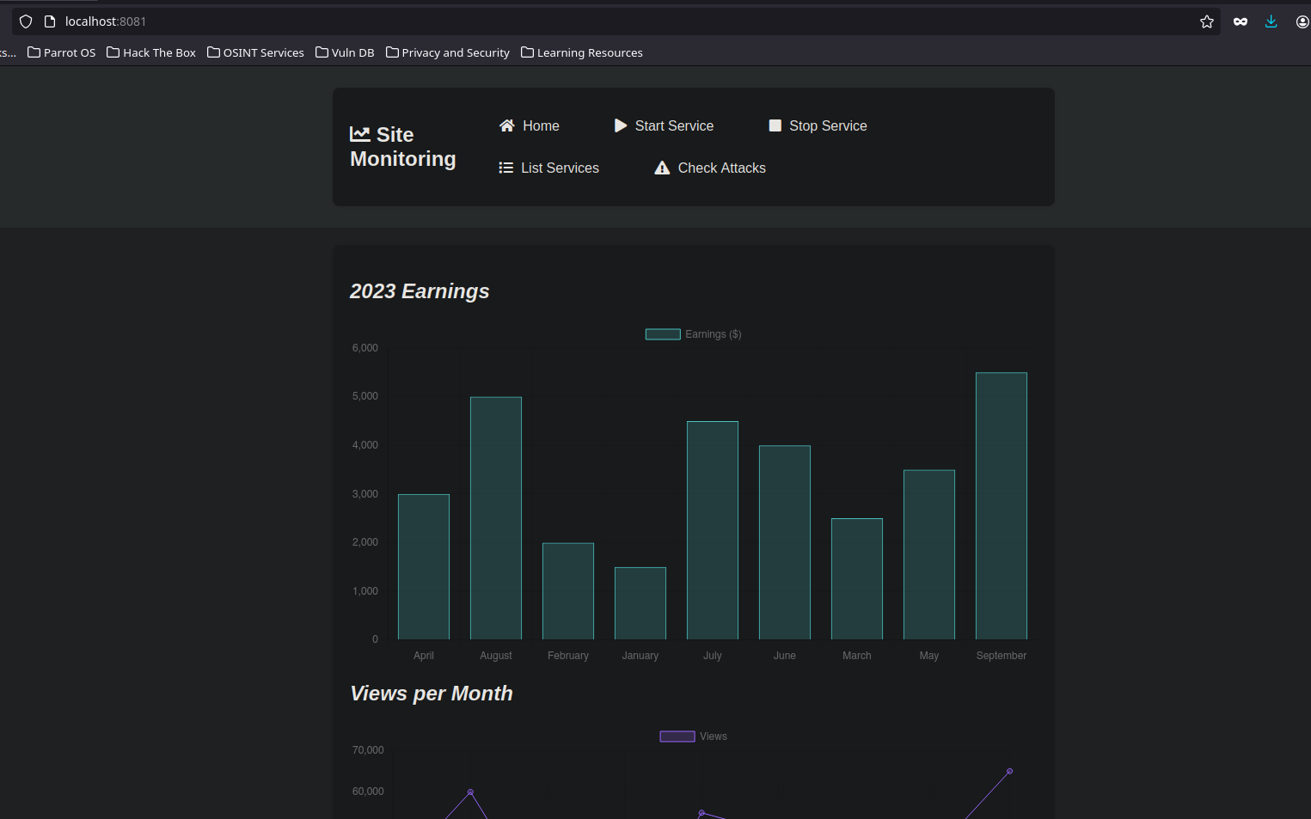Open the Check Attacks link
Viewport: 1311px width, 819px height.
[x=710, y=168]
